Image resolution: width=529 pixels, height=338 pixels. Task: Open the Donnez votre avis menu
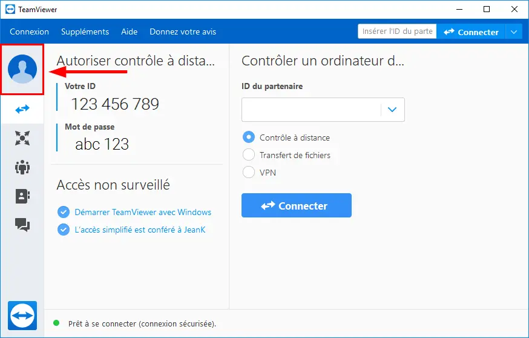tap(183, 31)
